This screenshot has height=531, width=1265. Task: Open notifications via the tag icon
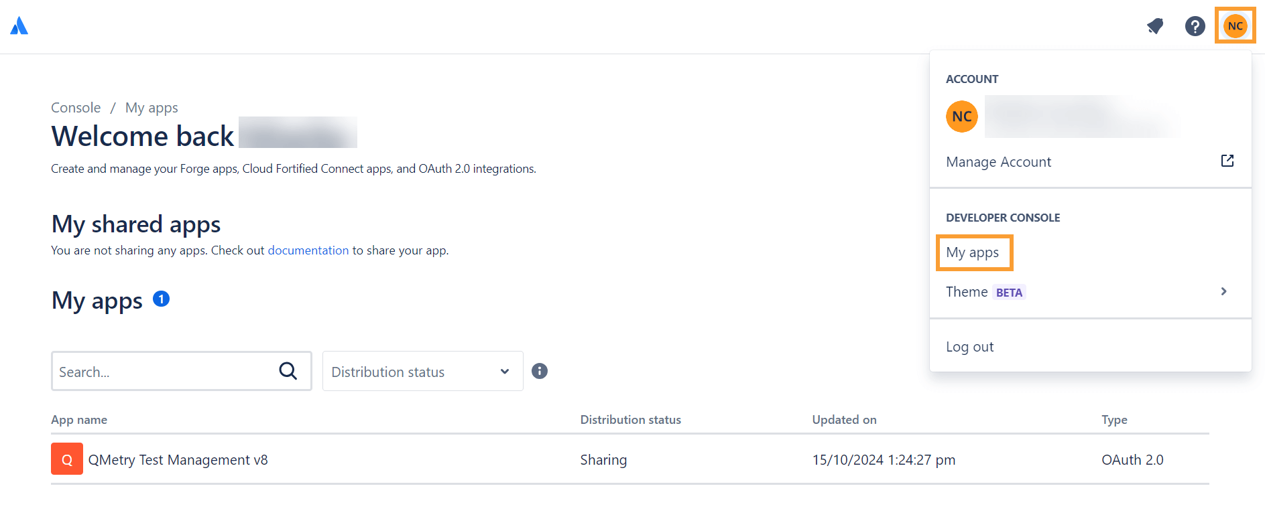tap(1155, 26)
